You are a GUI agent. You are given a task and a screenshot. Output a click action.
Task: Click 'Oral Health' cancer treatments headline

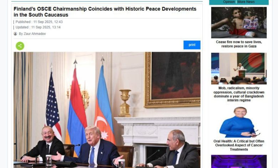click(239, 145)
